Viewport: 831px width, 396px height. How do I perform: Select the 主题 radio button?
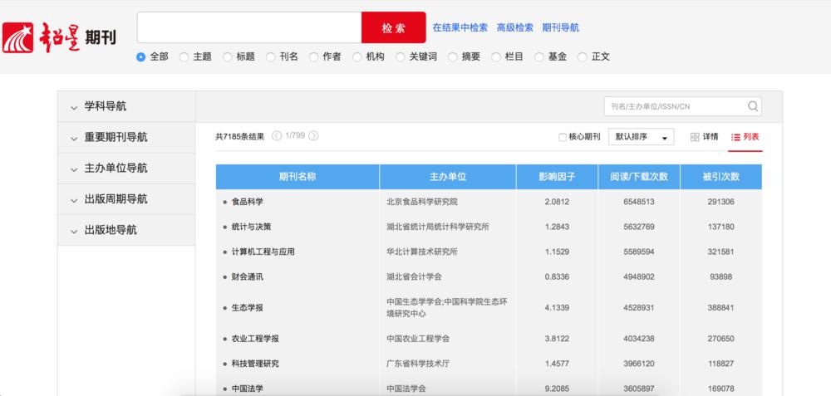(x=184, y=57)
